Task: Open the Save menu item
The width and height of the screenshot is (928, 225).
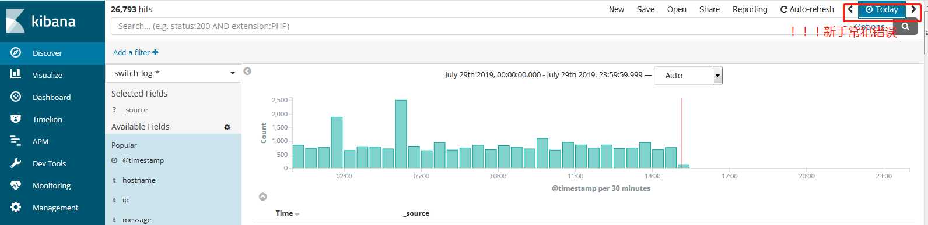Action: [646, 9]
